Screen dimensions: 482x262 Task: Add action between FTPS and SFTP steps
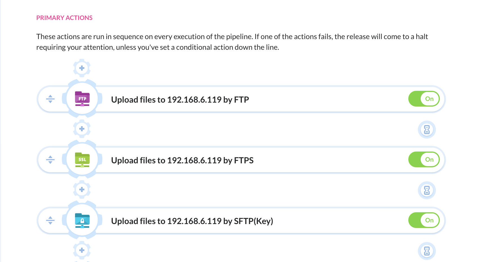tap(82, 189)
